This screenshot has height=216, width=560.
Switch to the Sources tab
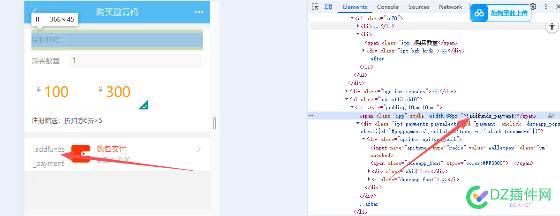(x=418, y=7)
